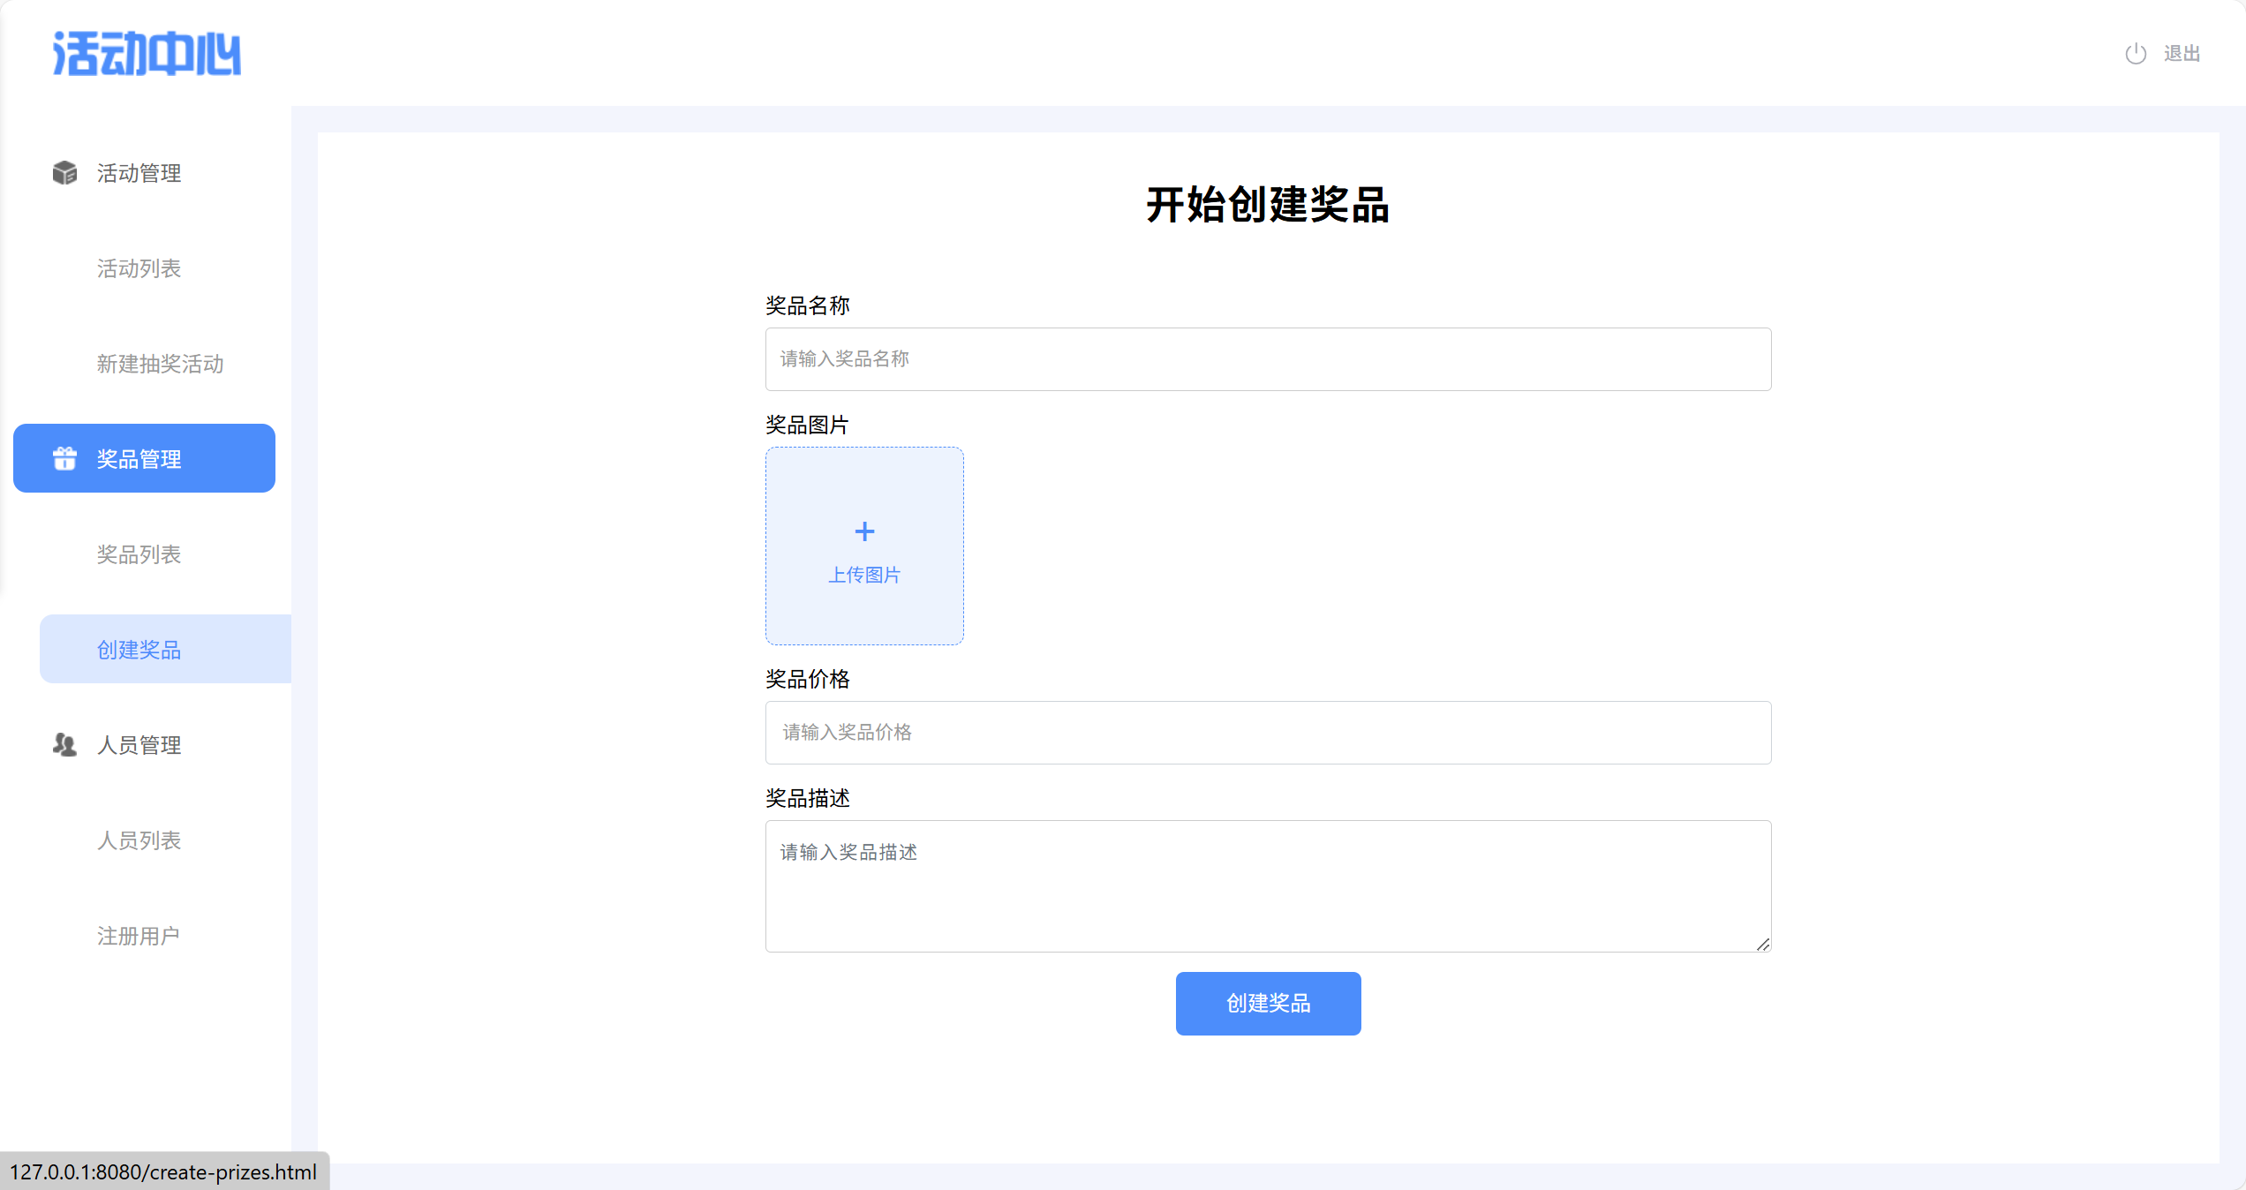Click the 活动中心 logo
This screenshot has height=1190, width=2246.
click(147, 54)
